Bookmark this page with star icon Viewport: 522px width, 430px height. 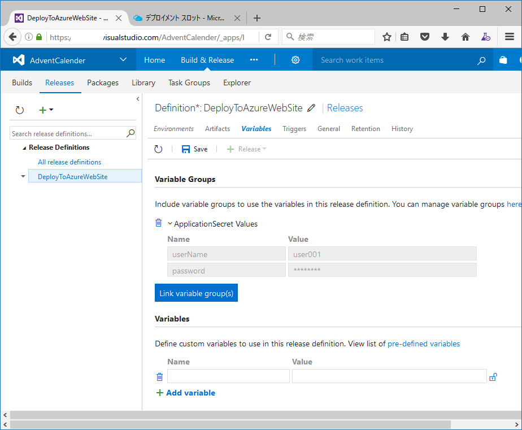(386, 37)
